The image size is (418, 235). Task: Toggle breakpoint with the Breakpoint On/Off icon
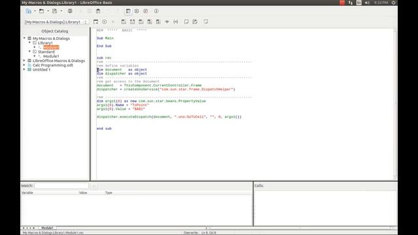point(150,22)
